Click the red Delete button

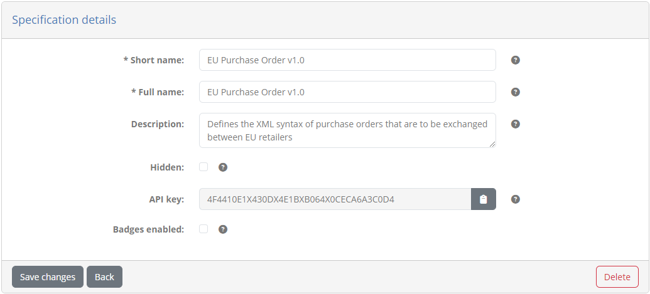pyautogui.click(x=617, y=276)
